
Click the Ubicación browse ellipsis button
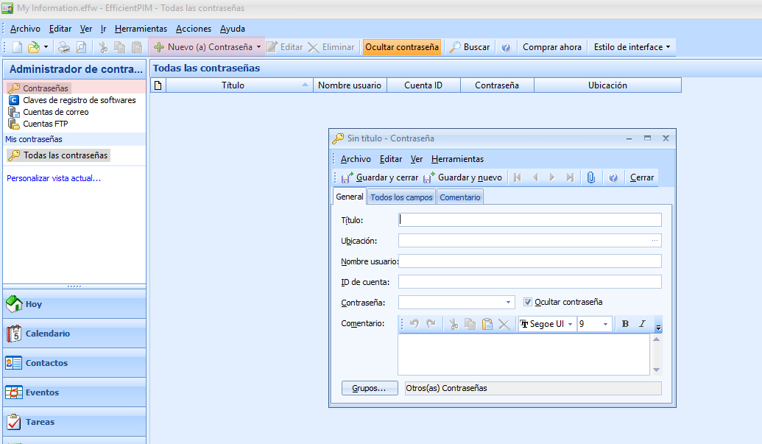[x=655, y=241]
